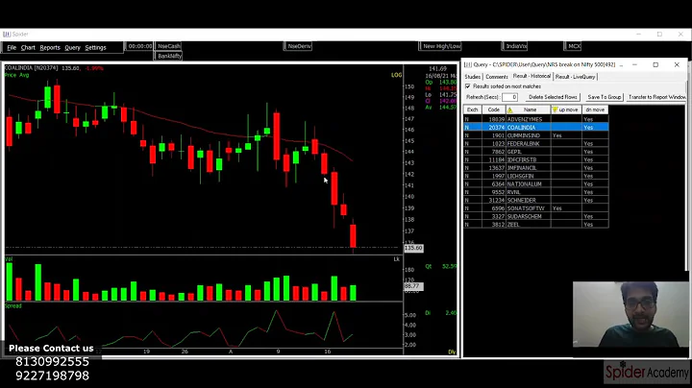The width and height of the screenshot is (692, 388).
Task: Click Delete Selected Rows button
Action: (x=553, y=97)
